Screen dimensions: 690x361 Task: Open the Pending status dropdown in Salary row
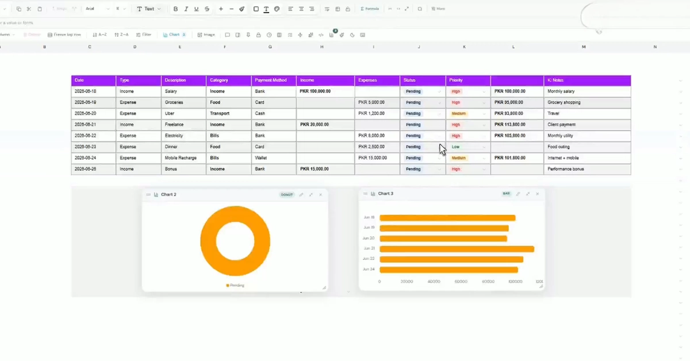pyautogui.click(x=423, y=91)
